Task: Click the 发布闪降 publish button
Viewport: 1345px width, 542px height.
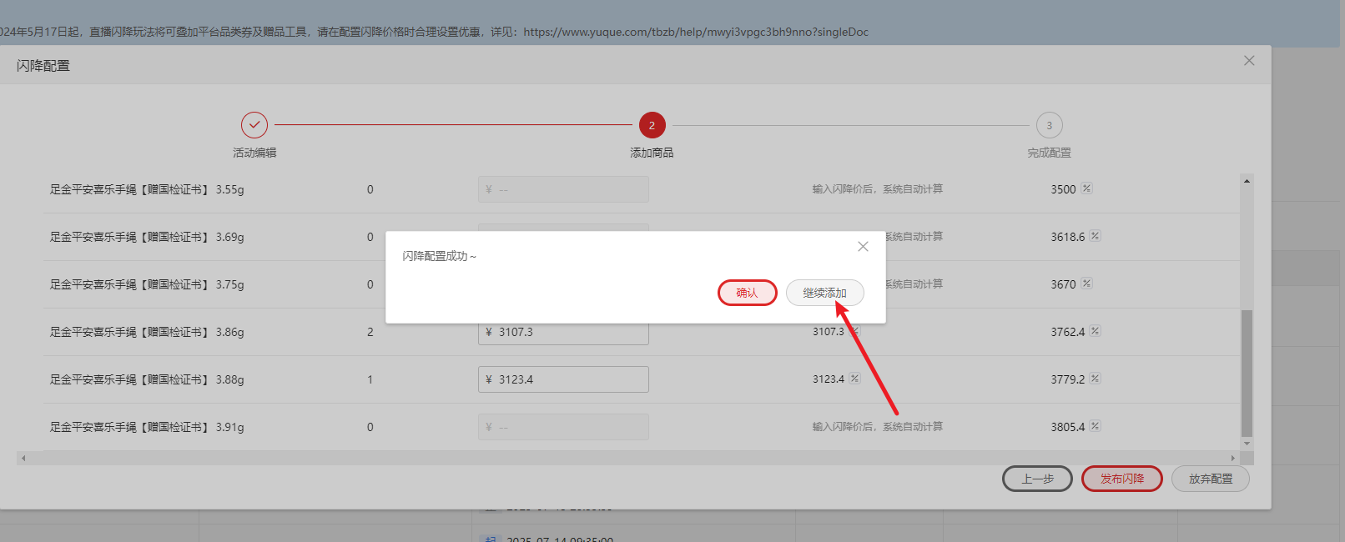Action: tap(1121, 479)
